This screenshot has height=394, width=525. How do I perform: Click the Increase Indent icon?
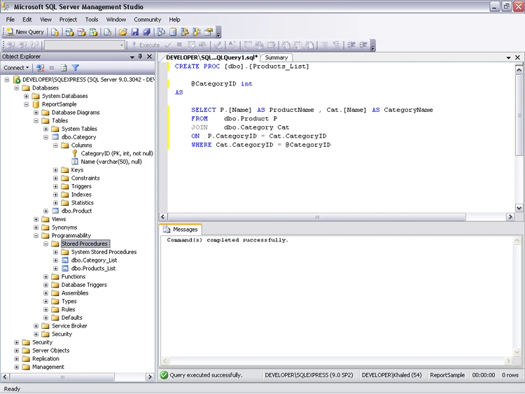(x=363, y=45)
